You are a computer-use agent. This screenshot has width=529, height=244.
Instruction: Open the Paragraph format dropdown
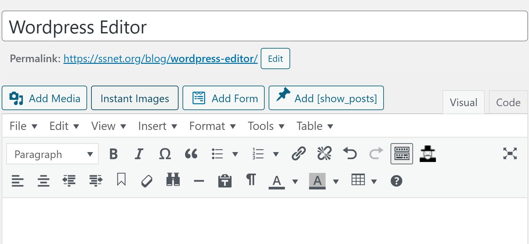pyautogui.click(x=53, y=154)
